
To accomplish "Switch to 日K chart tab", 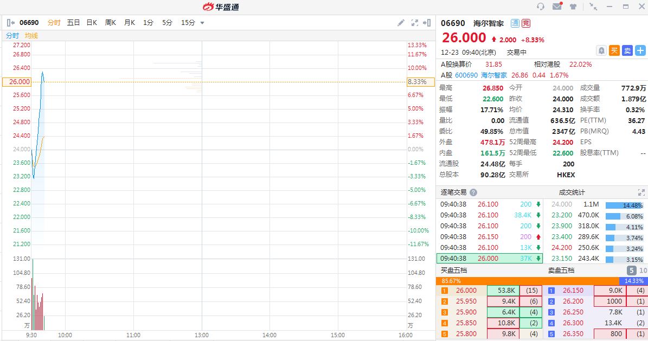I will click(92, 23).
